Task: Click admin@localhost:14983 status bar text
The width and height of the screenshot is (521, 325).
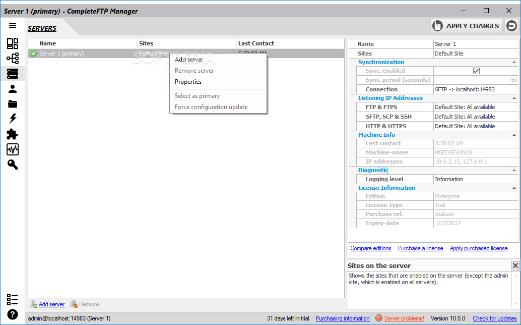Action: coord(69,318)
